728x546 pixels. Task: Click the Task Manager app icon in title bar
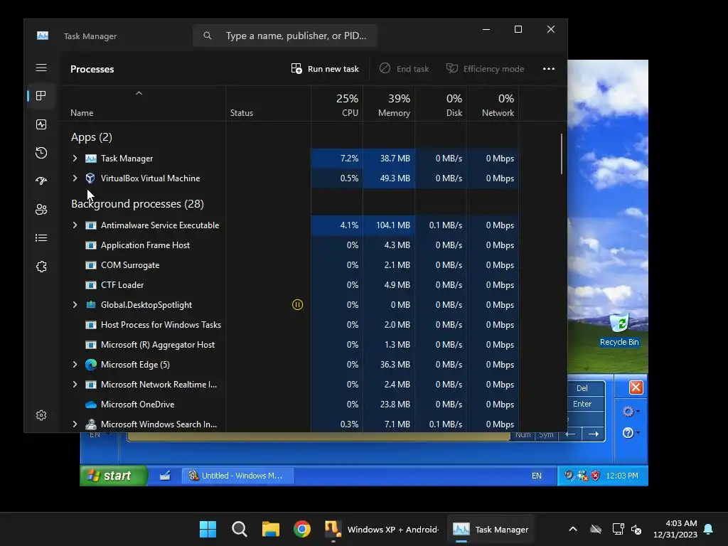click(x=43, y=36)
